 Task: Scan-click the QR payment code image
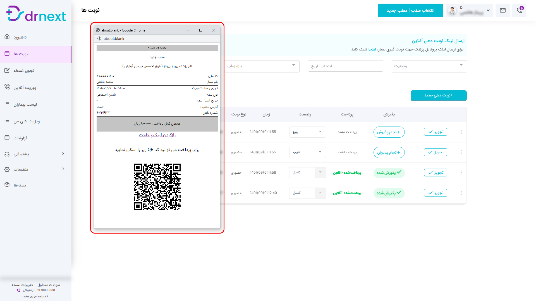pyautogui.click(x=157, y=187)
